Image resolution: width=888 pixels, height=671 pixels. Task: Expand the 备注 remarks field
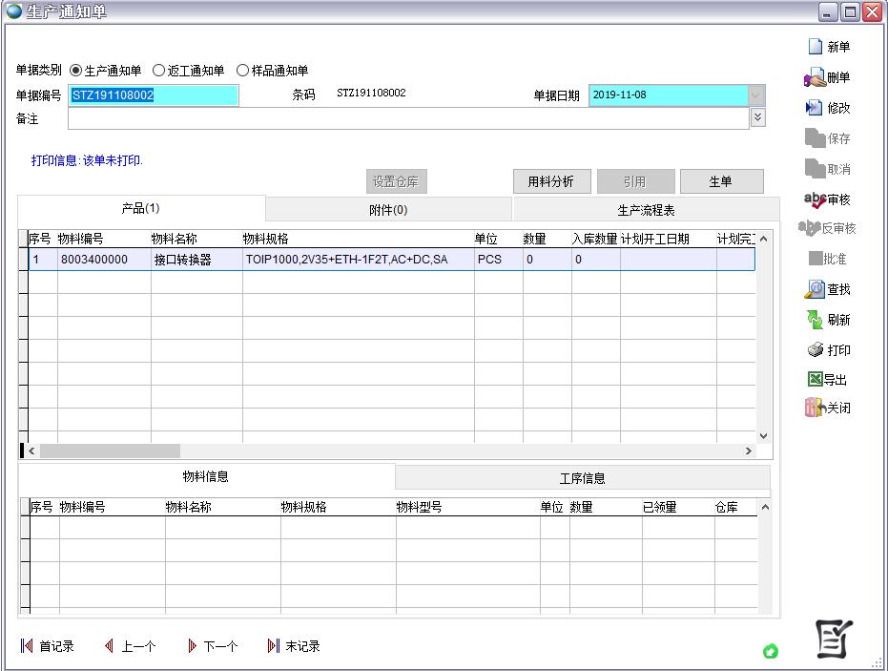point(757,117)
